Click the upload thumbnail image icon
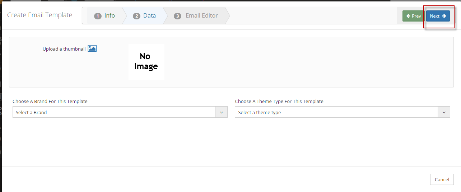 tap(92, 48)
